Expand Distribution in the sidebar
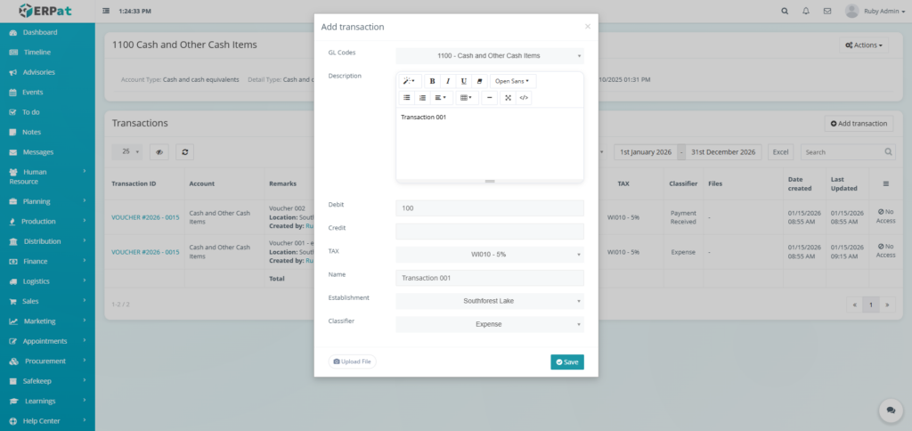912x431 pixels. point(48,241)
